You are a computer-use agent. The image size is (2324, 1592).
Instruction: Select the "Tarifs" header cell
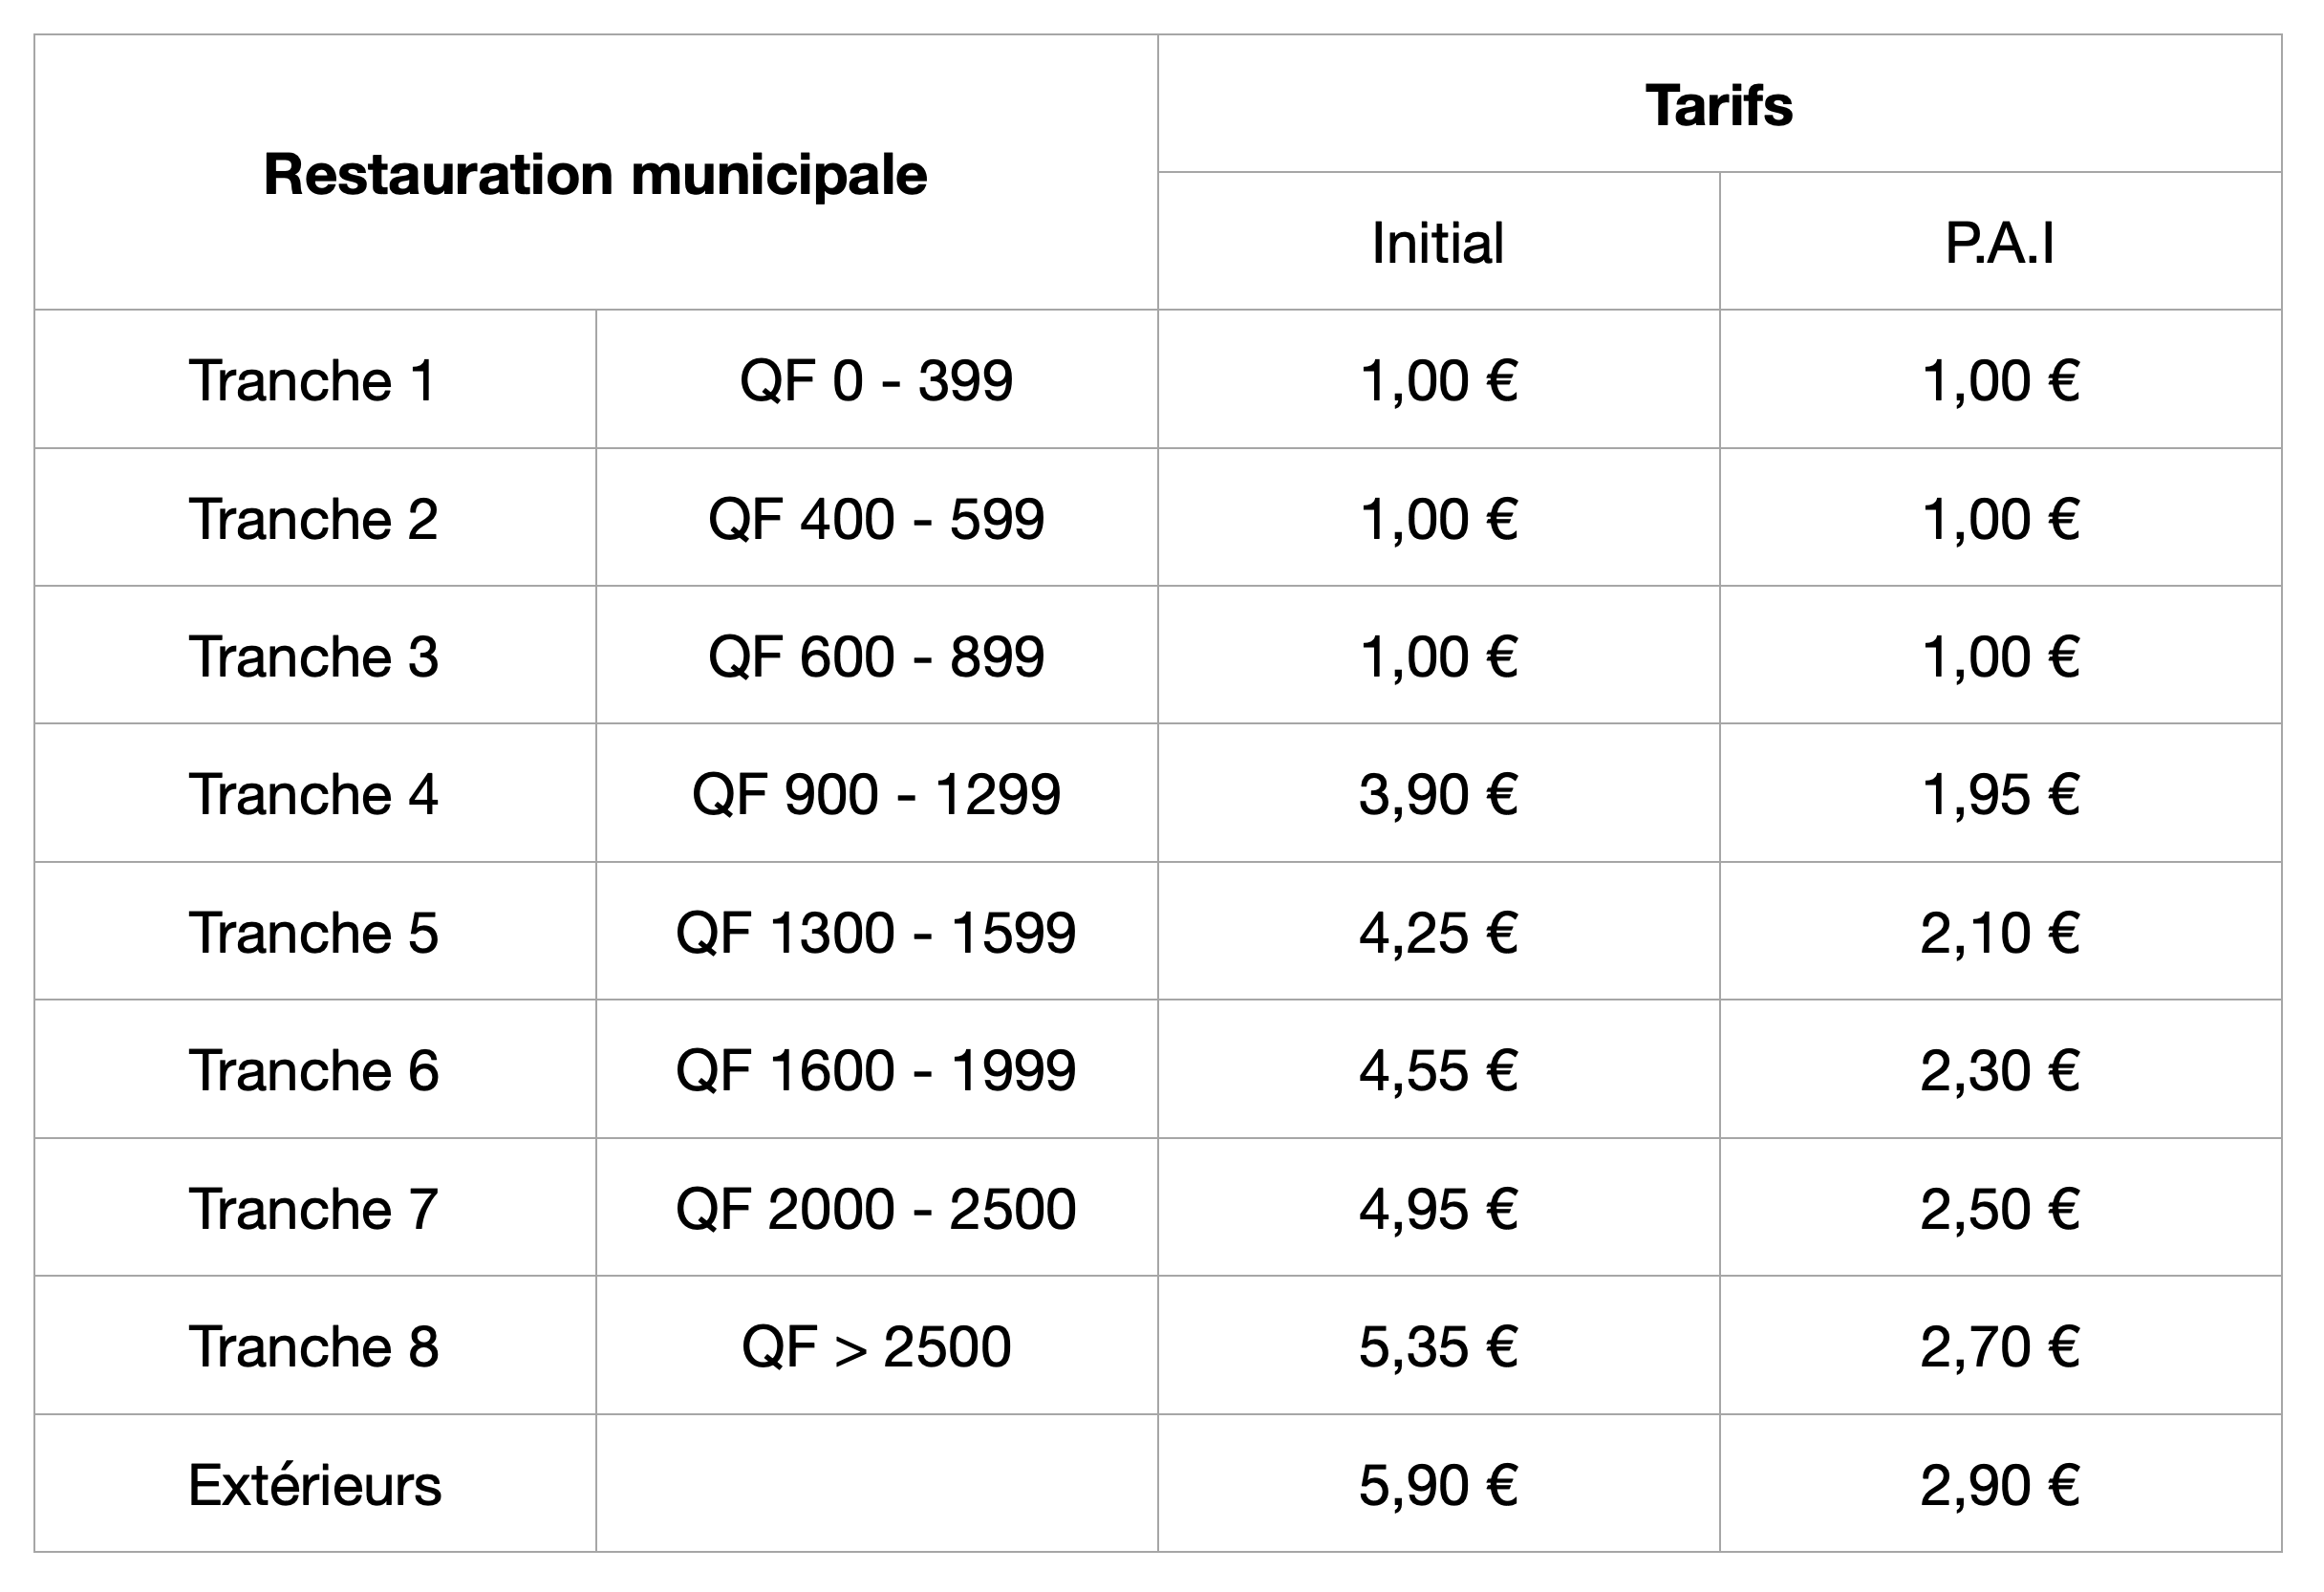(x=1718, y=105)
